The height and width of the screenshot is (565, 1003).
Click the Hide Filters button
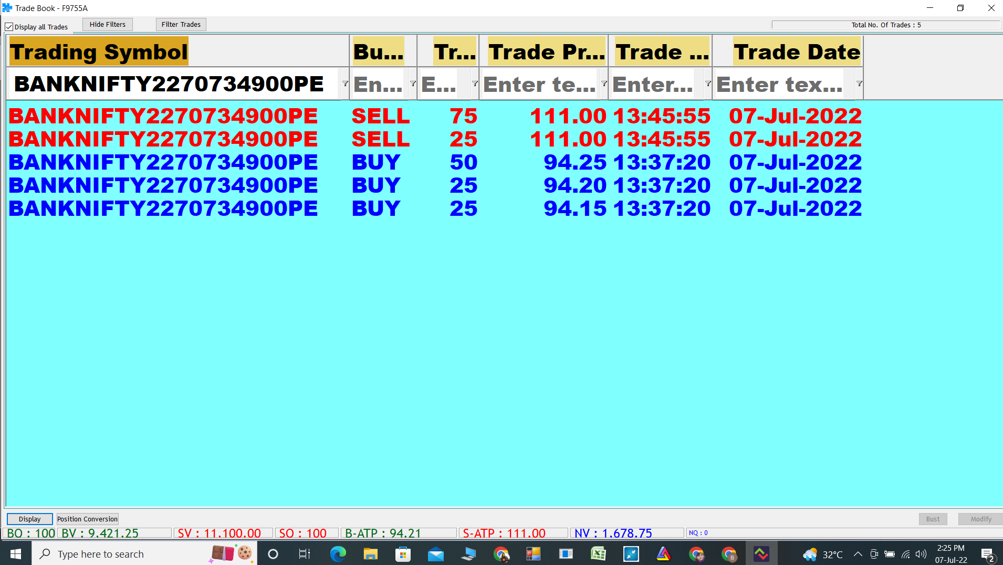tap(107, 25)
